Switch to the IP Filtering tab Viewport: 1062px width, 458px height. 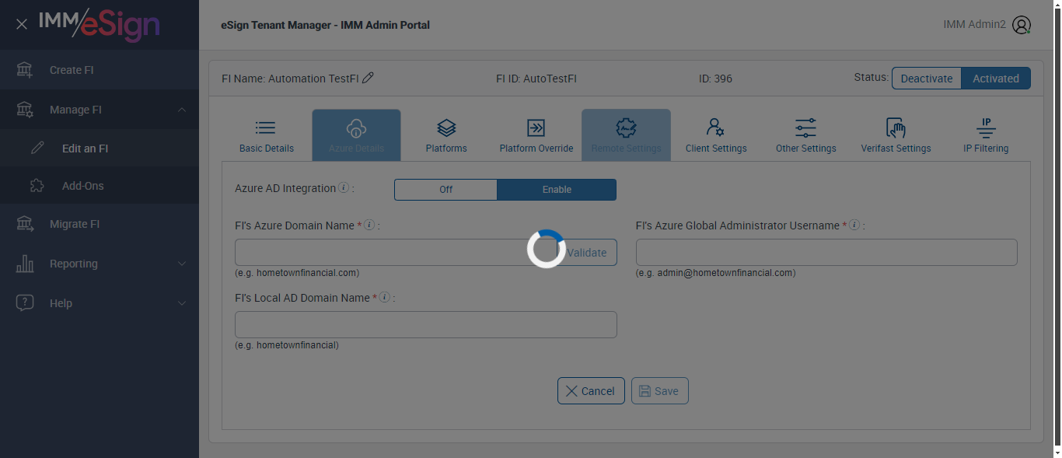986,135
